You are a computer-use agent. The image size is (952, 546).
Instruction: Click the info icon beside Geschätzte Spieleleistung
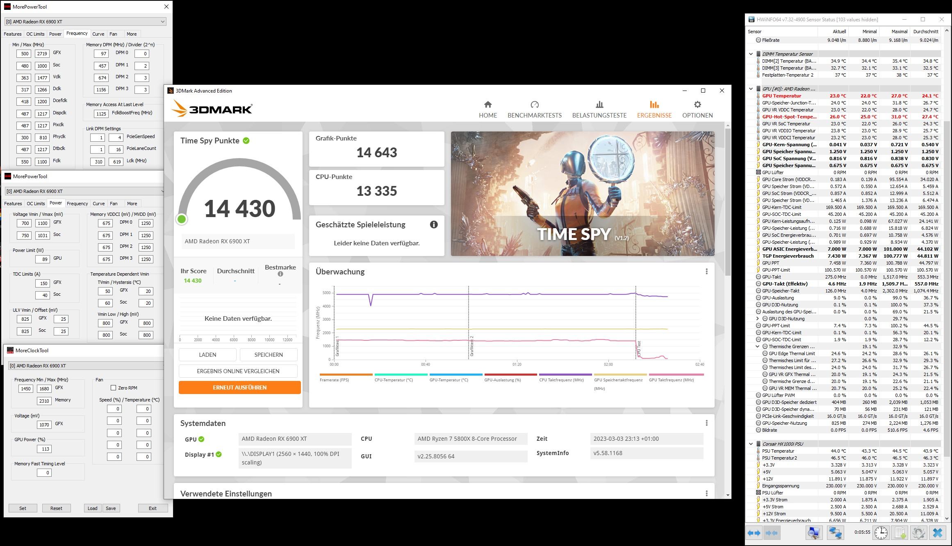click(x=434, y=224)
